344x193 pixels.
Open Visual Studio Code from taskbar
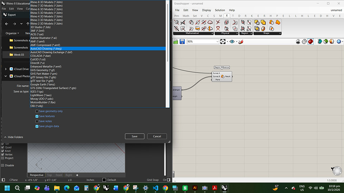click(x=155, y=188)
